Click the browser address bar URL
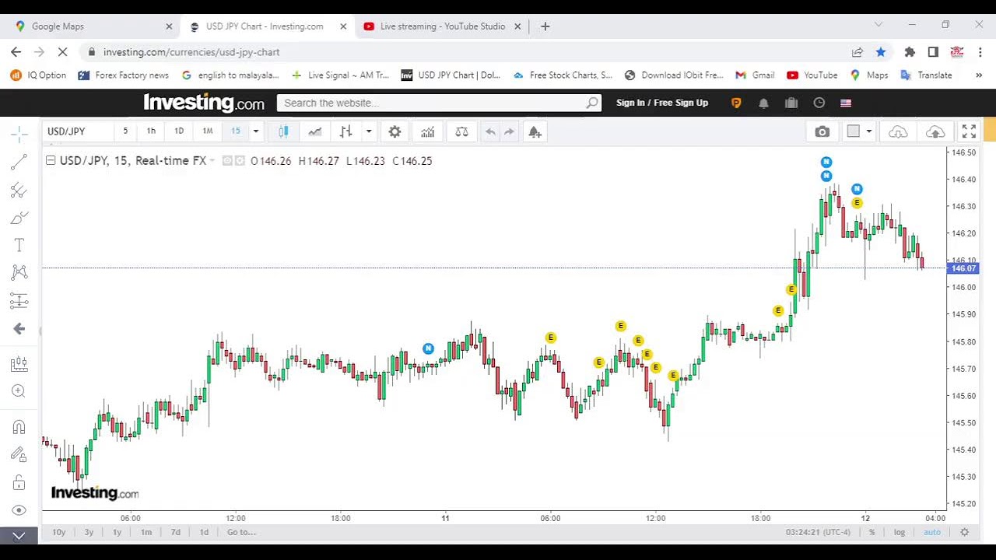Screen dimensions: 996x560 pos(191,52)
